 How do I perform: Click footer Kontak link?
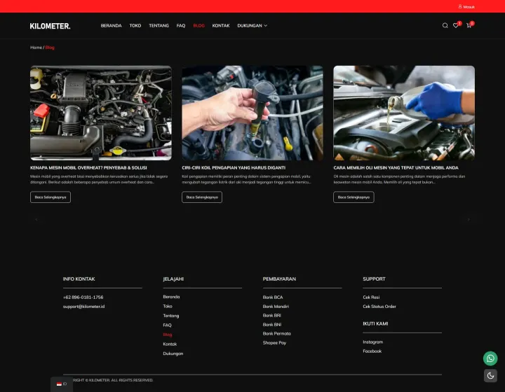170,344
